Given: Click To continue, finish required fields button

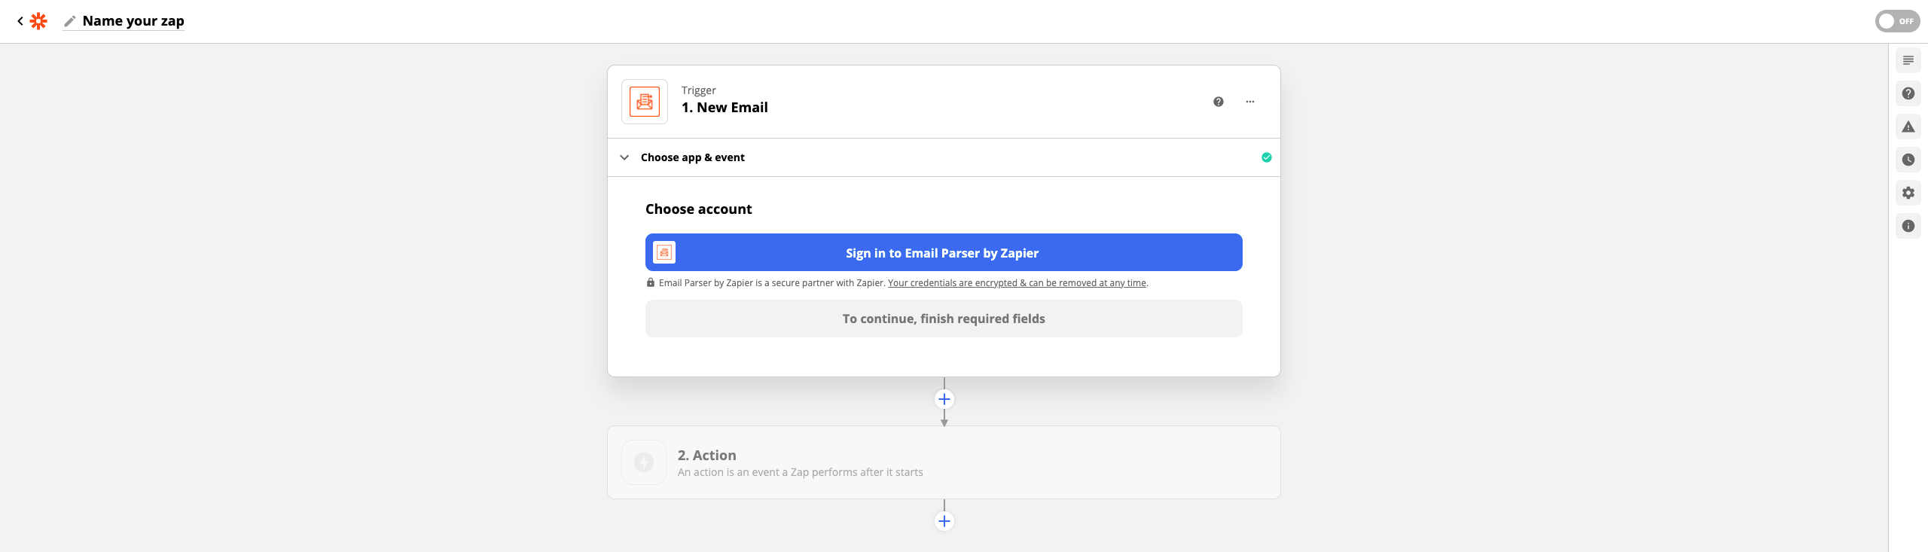Looking at the screenshot, I should point(943,319).
